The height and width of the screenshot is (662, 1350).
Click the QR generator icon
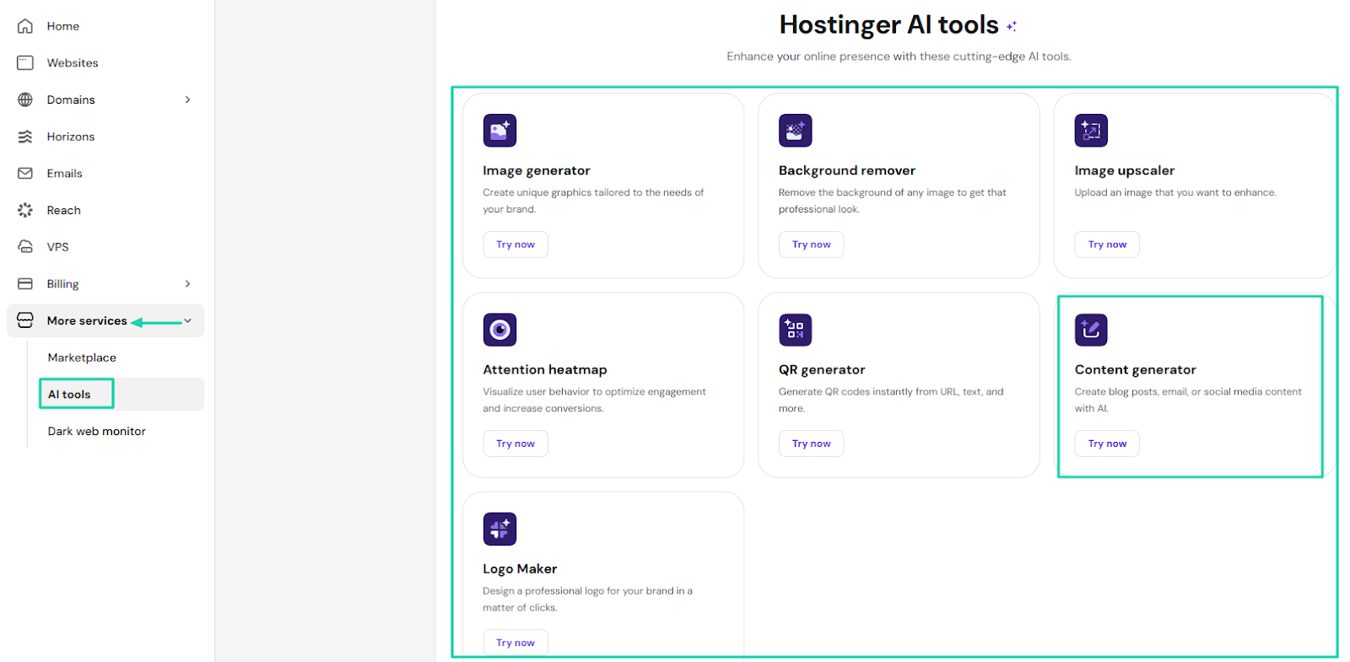pos(795,330)
